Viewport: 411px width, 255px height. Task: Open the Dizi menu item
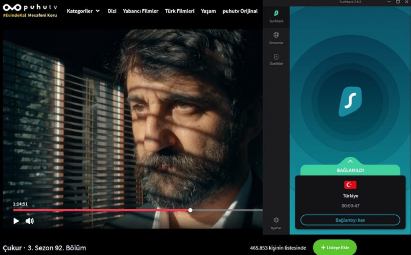coord(112,11)
